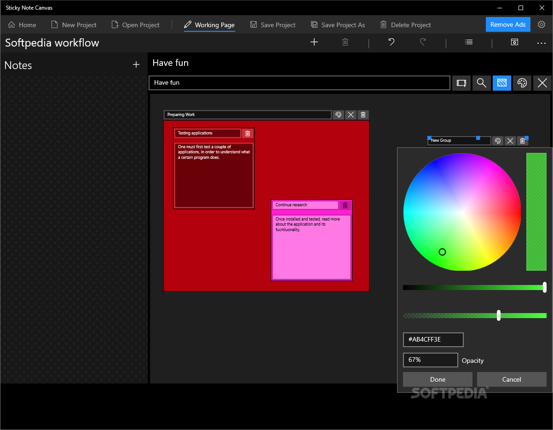This screenshot has width=553, height=430.
Task: Pick a color on the color wheel
Action: coord(462,212)
